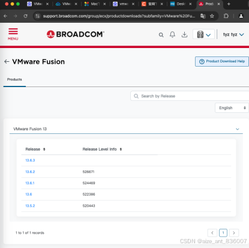Viewport: 249px width, 248px height.
Task: Open the hamburger MENU icon
Action: click(x=13, y=34)
